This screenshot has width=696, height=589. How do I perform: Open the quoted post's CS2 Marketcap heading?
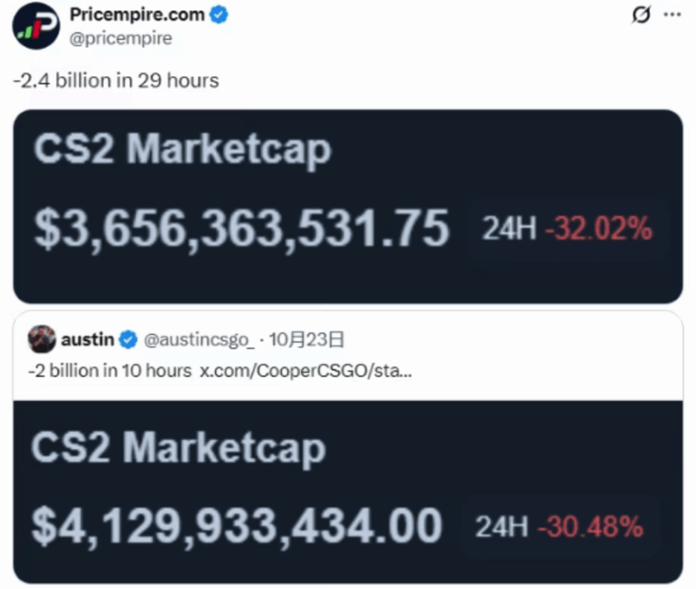[x=178, y=448]
